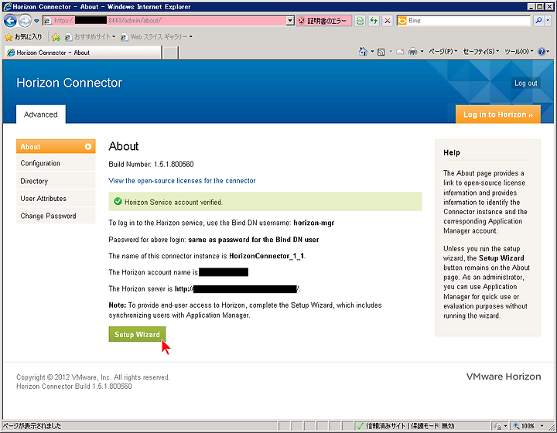Viewport: 557px width, 433px height.
Task: Click the green verified checkmark icon
Action: click(x=118, y=202)
